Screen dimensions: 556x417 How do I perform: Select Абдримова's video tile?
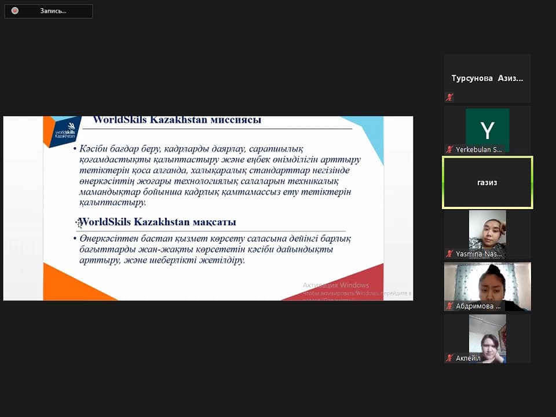pyautogui.click(x=487, y=283)
